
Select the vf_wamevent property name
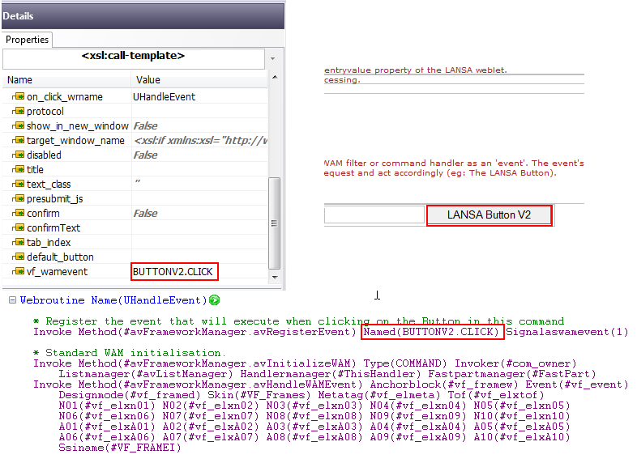coord(57,271)
